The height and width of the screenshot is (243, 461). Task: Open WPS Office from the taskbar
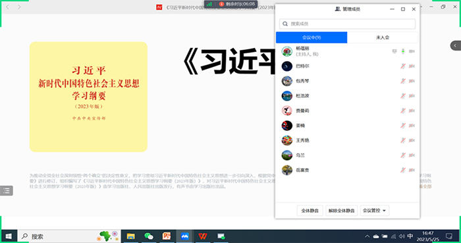[203, 236]
